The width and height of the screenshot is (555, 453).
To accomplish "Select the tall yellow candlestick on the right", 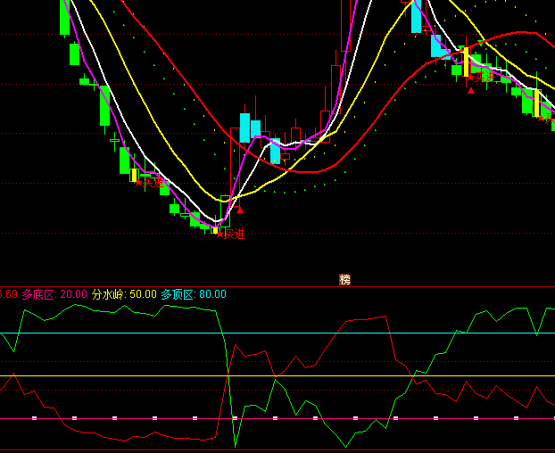I will 465,61.
